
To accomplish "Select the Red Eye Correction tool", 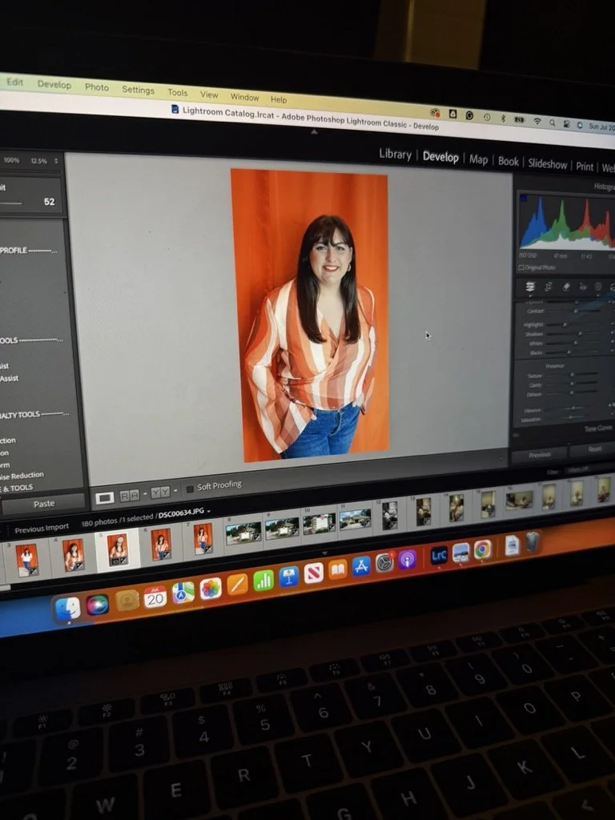I will click(583, 287).
